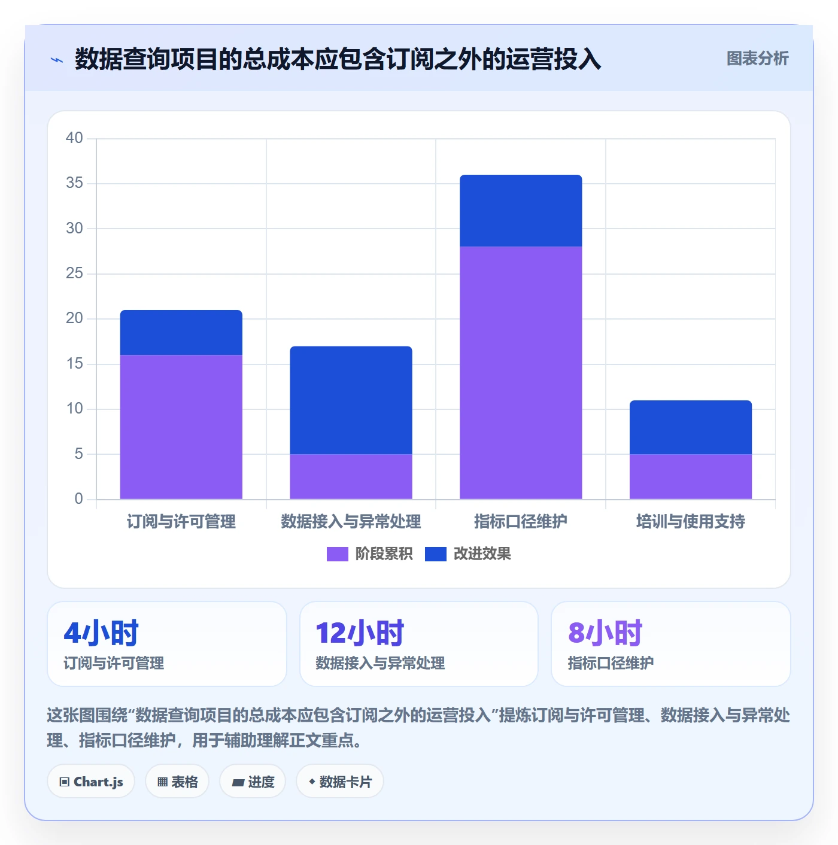Click the description paragraph starting with 这张图围绕
The image size is (838, 845).
(419, 728)
